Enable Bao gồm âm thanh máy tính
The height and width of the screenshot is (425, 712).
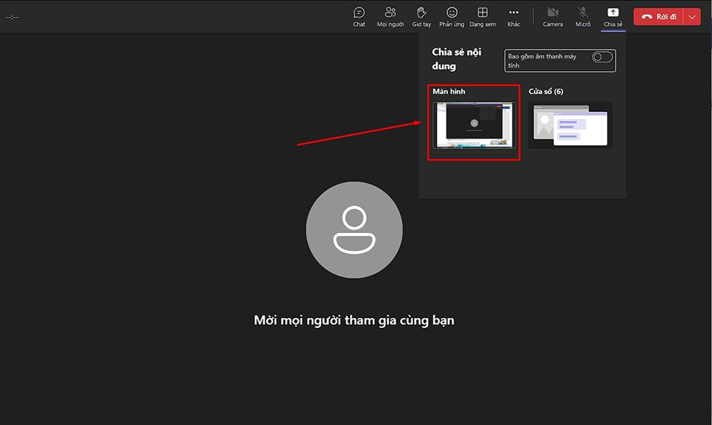[602, 57]
